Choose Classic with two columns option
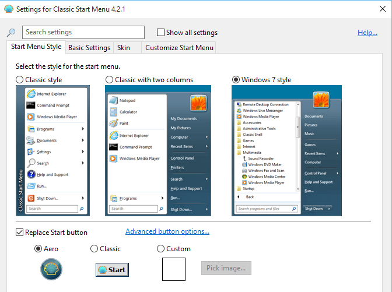392x292 pixels. point(110,80)
